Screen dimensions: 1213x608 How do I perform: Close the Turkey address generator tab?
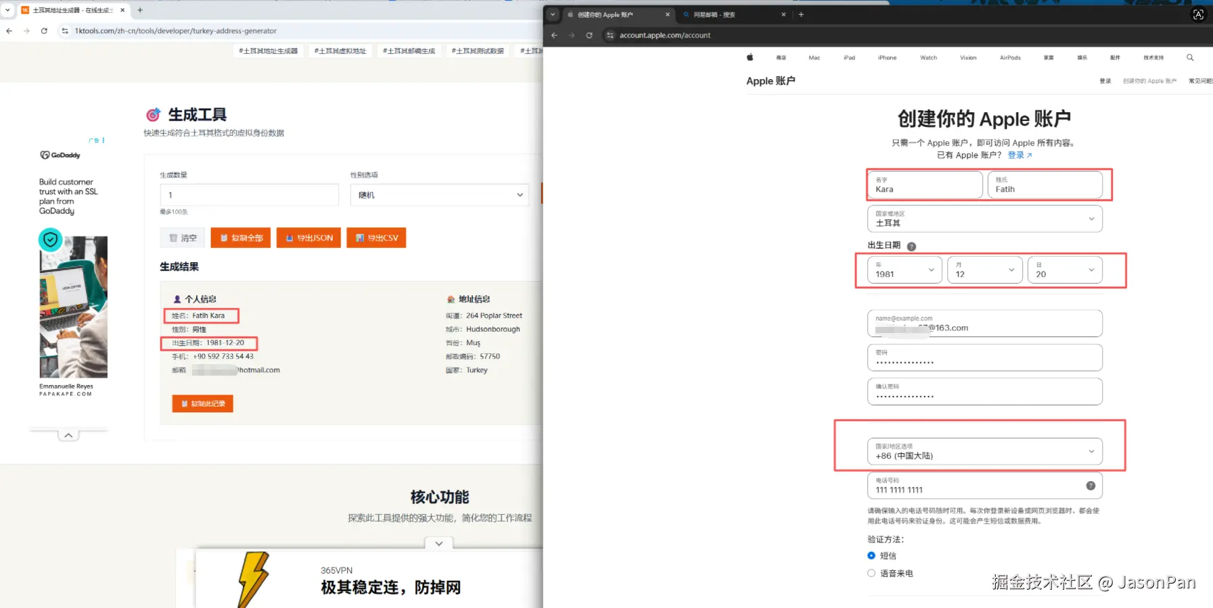point(122,10)
